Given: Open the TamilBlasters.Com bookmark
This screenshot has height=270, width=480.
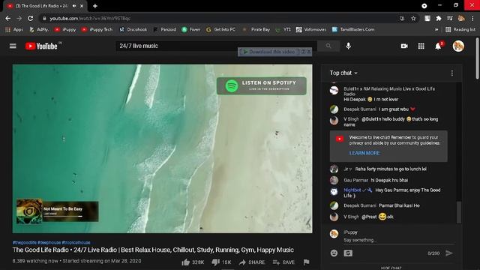Looking at the screenshot, I should 353,29.
